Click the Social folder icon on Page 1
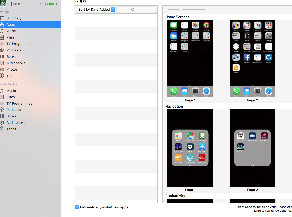Screen dimensions: 292x217 (184, 47)
